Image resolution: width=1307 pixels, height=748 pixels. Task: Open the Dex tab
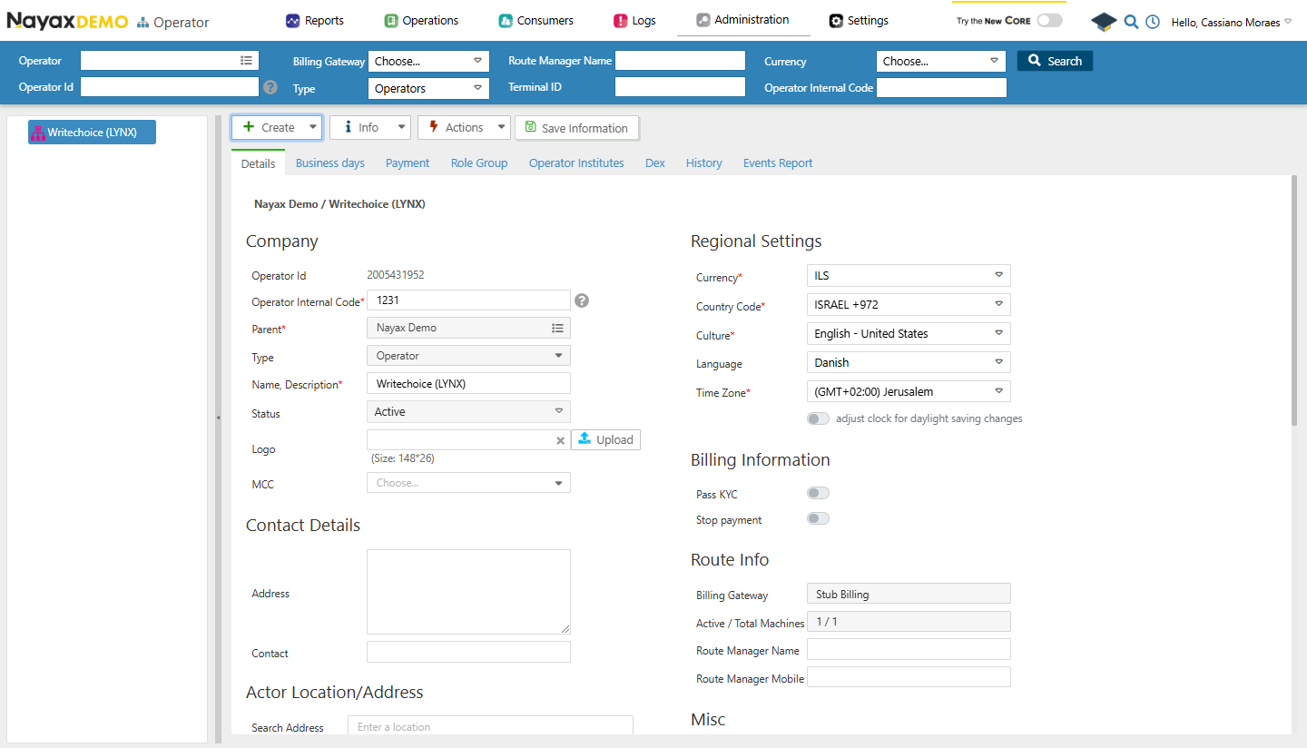pyautogui.click(x=655, y=162)
